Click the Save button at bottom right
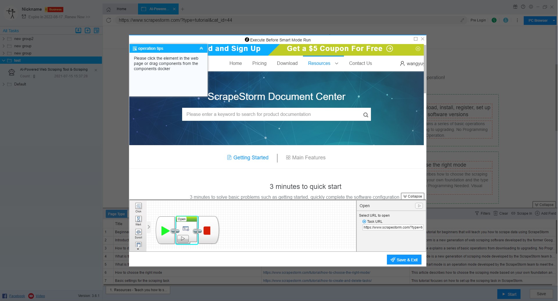The width and height of the screenshot is (558, 301). click(x=541, y=294)
